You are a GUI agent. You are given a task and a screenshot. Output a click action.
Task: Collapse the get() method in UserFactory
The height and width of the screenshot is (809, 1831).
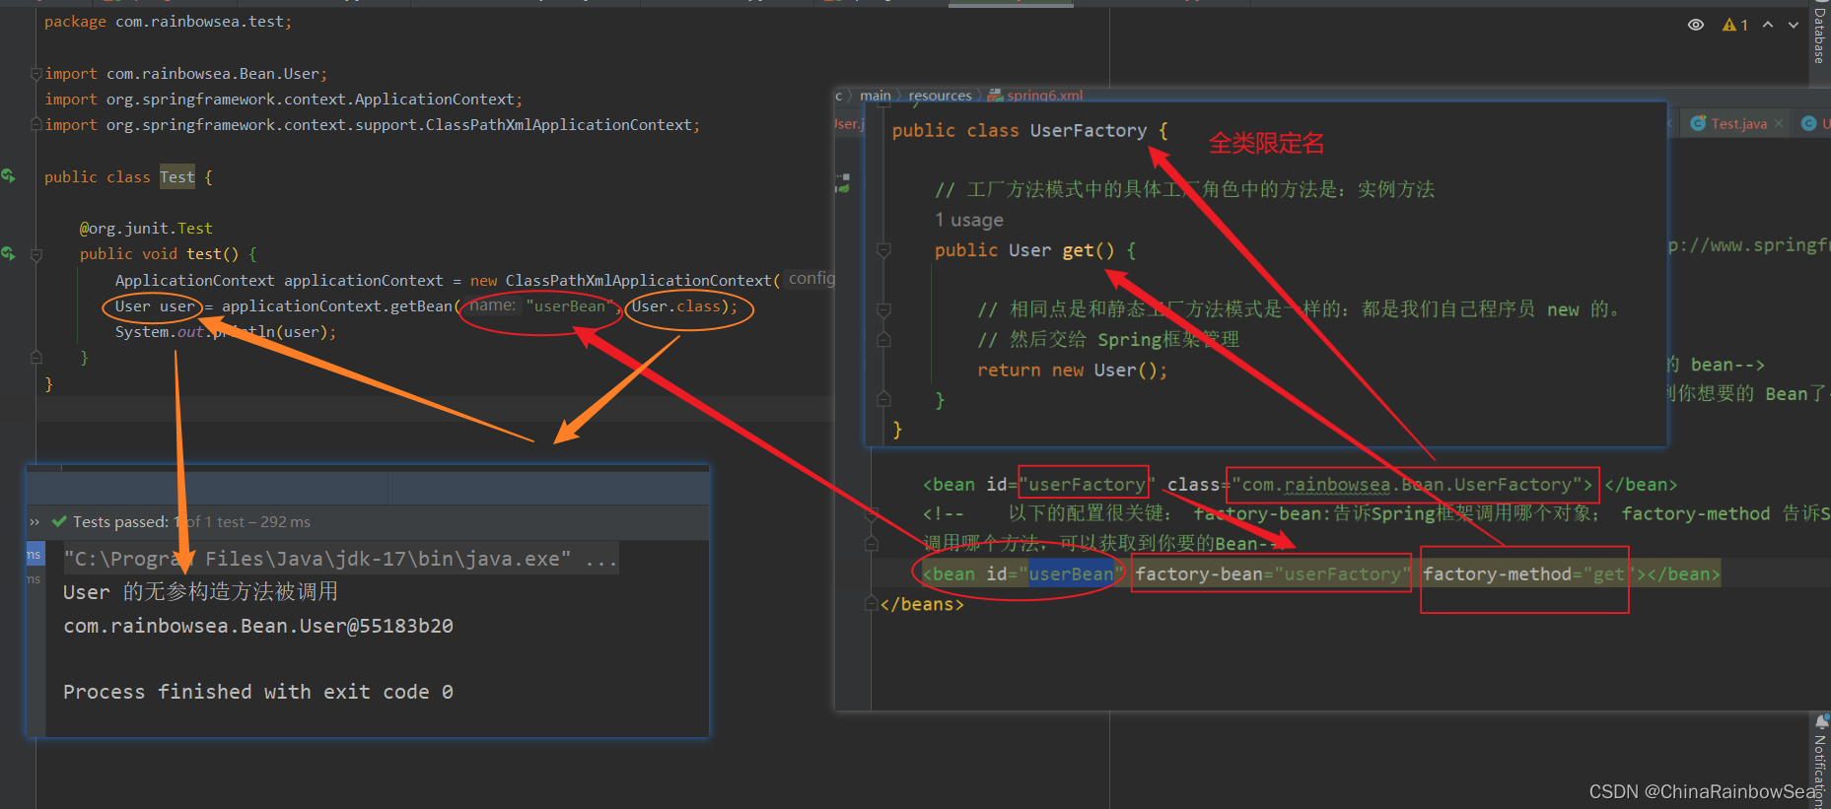(884, 250)
